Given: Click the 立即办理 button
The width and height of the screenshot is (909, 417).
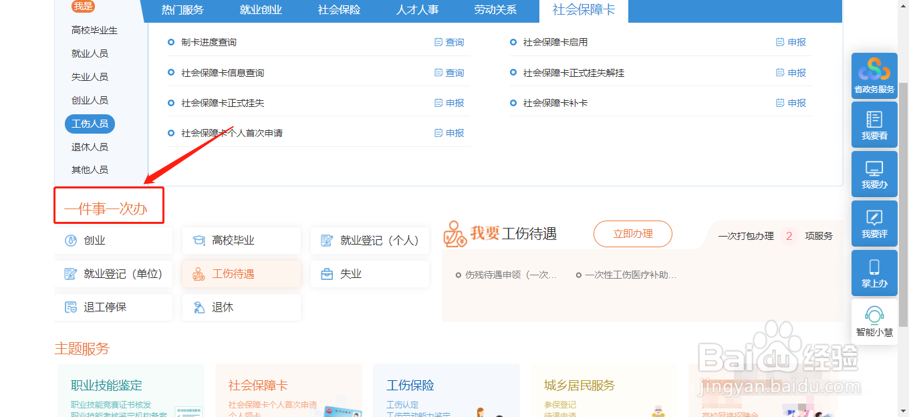Looking at the screenshot, I should coord(632,234).
